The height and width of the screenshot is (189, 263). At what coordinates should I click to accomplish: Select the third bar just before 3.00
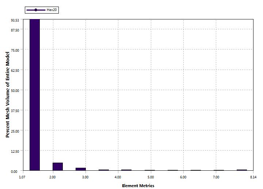pyautogui.click(x=81, y=169)
